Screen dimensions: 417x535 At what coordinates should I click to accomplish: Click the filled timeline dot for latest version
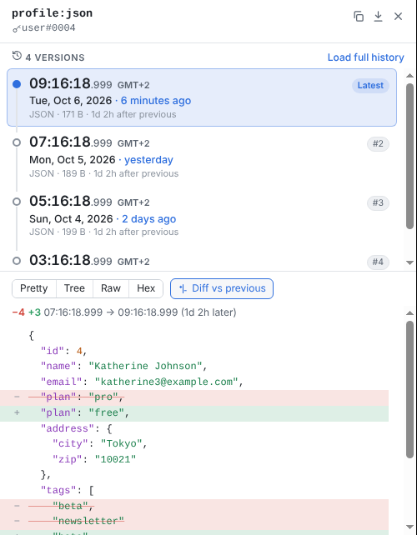pyautogui.click(x=17, y=84)
